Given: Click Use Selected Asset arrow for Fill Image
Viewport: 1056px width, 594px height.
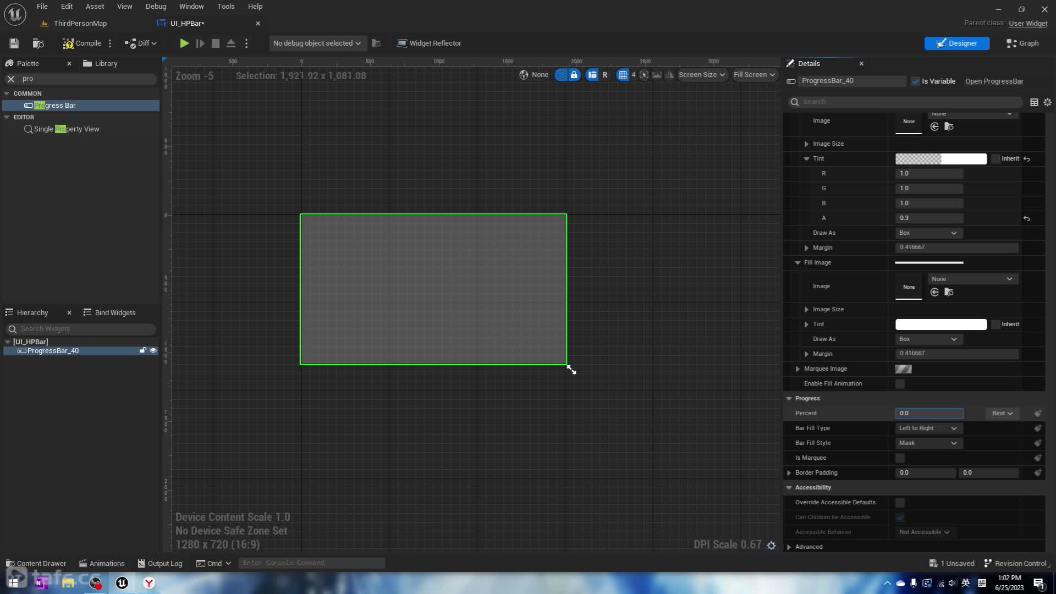Looking at the screenshot, I should click(934, 292).
